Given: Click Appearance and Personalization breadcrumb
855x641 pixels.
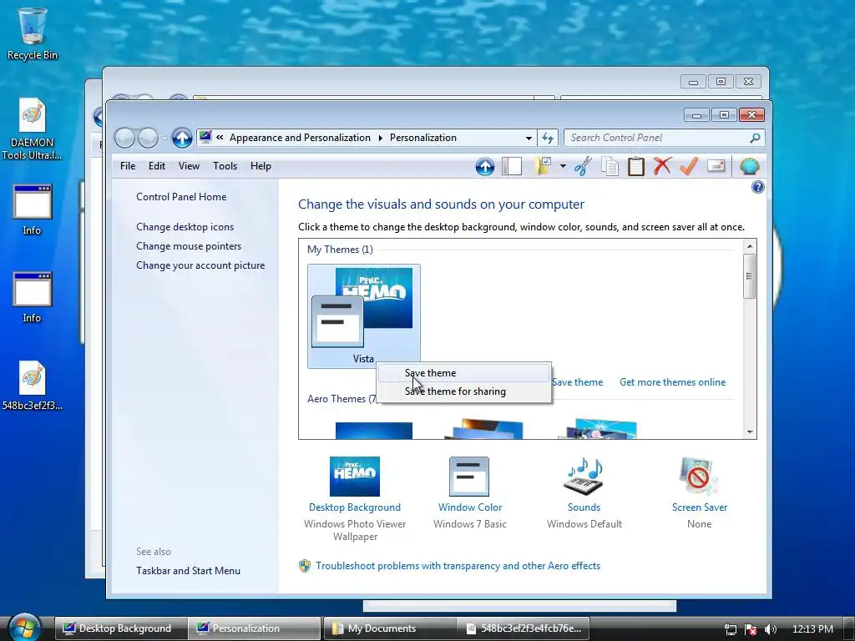Looking at the screenshot, I should tap(300, 138).
